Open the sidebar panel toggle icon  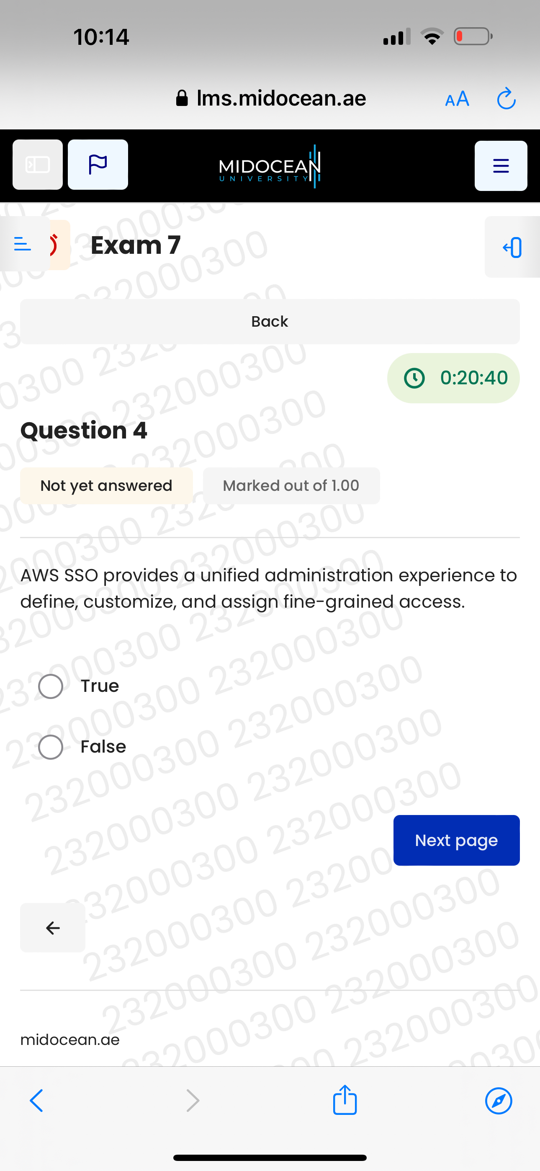click(x=38, y=165)
